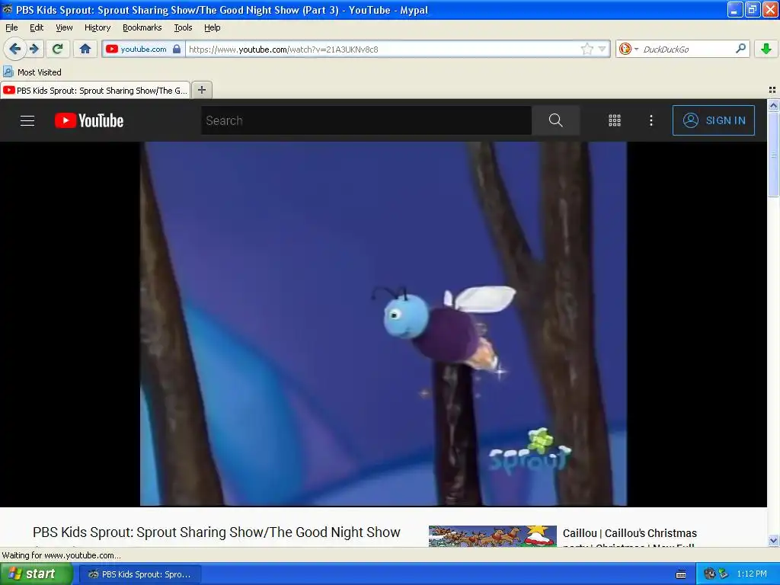Focus the YouTube Search field
This screenshot has width=780, height=585.
pos(366,120)
